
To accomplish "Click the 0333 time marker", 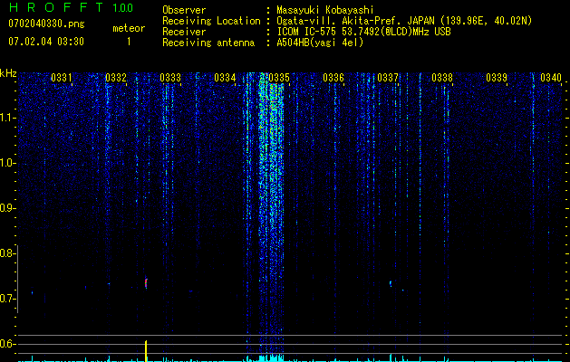I will coord(170,78).
